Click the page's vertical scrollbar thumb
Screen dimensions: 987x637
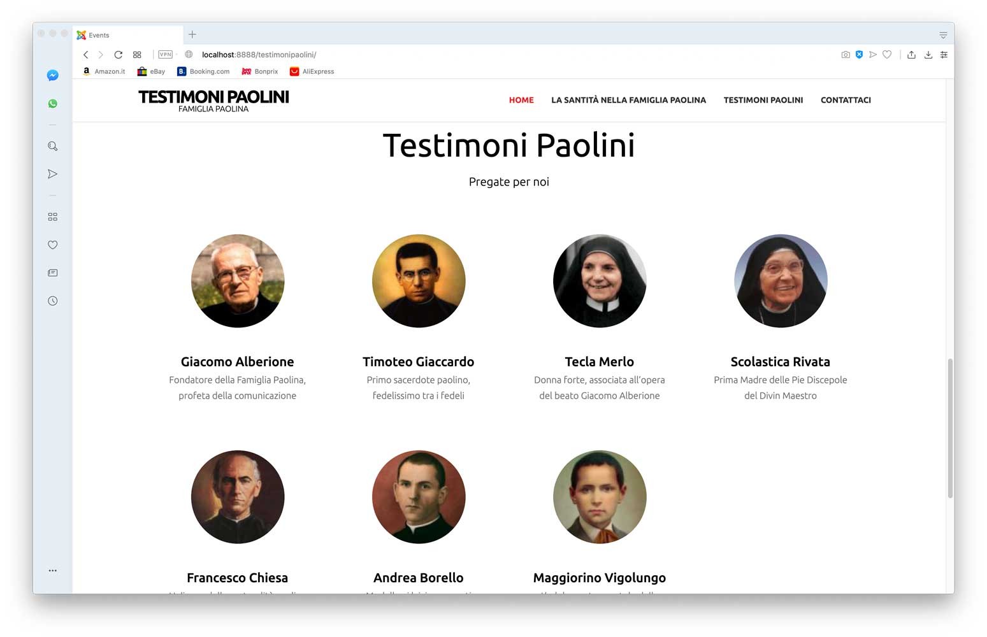(950, 428)
